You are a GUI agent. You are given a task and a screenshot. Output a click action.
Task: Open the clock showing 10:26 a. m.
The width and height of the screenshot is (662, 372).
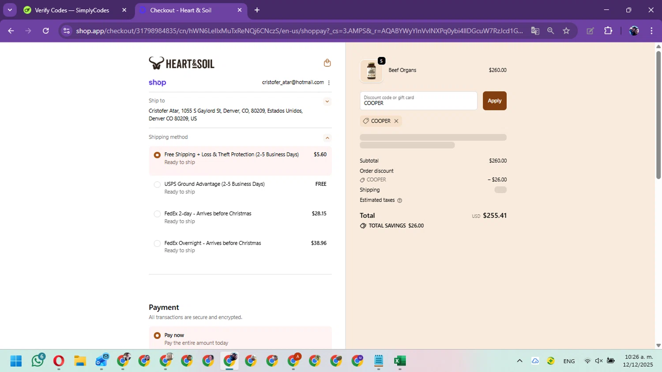(x=638, y=361)
